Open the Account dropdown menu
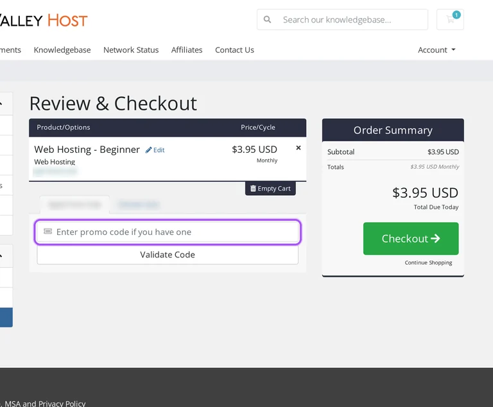The image size is (493, 407). [x=437, y=49]
